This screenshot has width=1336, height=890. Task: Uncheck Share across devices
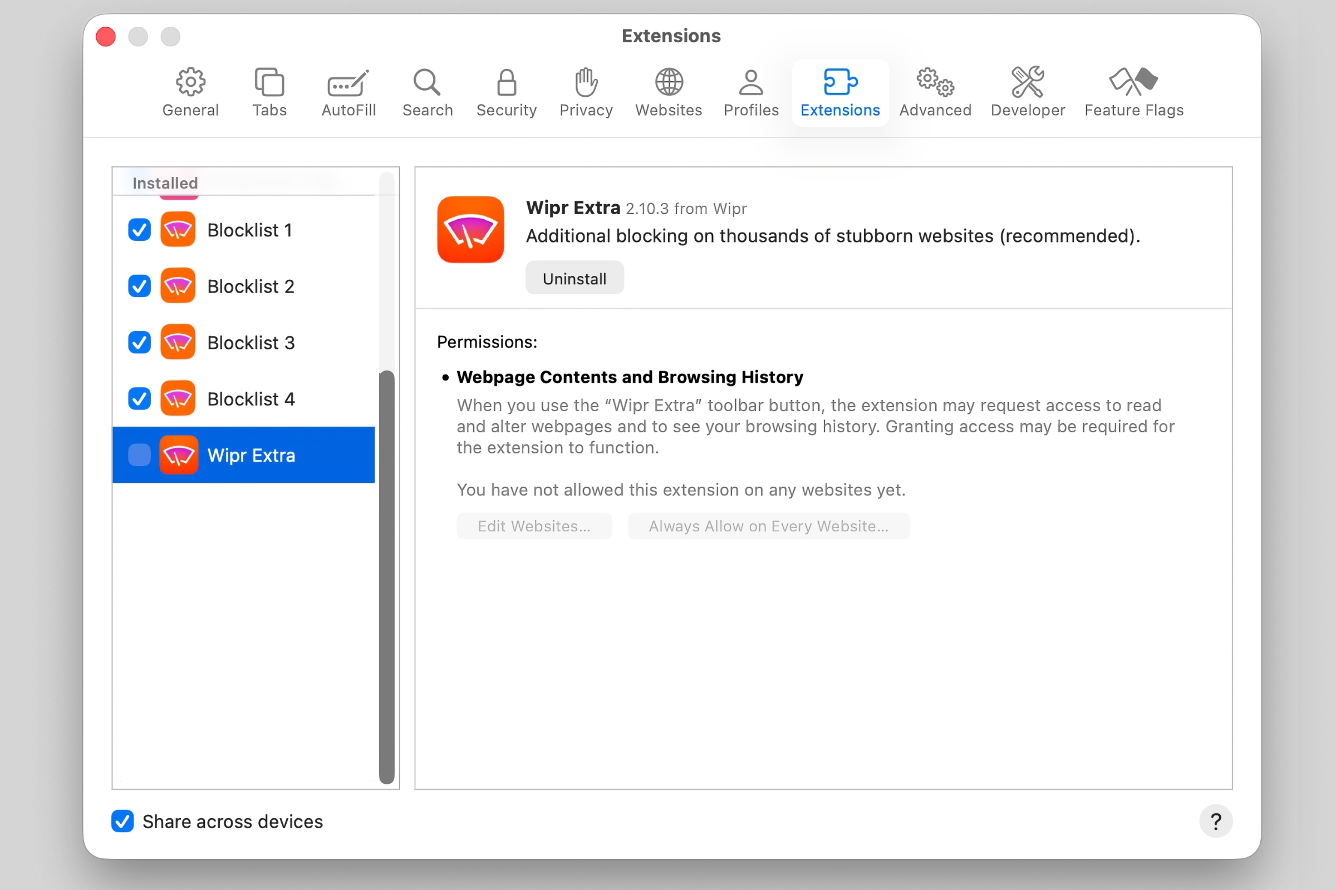pos(122,821)
